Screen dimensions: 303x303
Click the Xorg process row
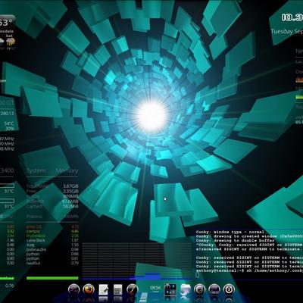pyautogui.click(x=52, y=245)
